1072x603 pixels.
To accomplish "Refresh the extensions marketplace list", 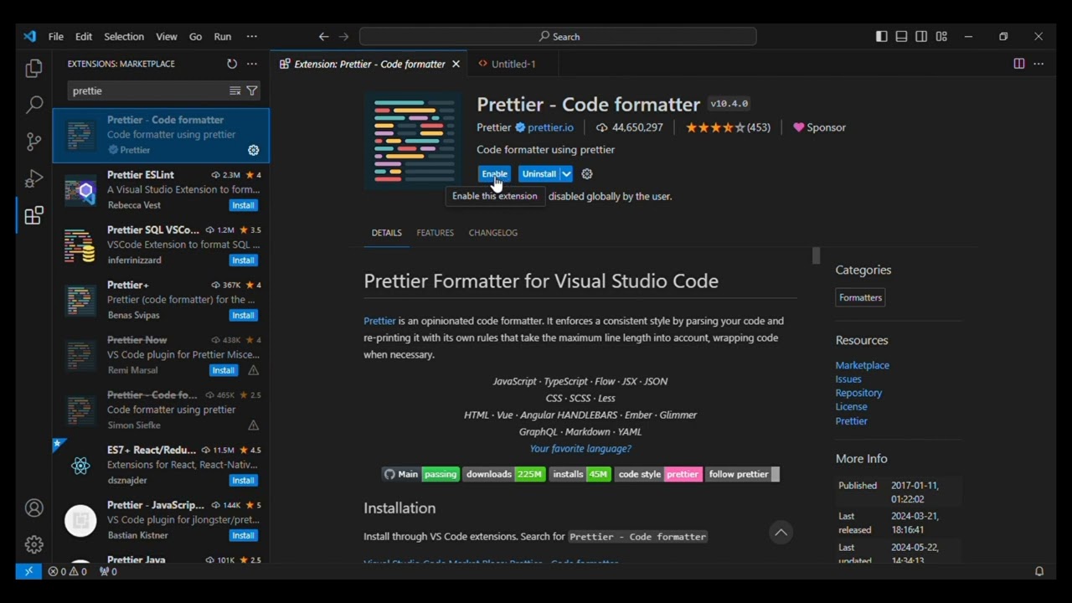I will [232, 64].
